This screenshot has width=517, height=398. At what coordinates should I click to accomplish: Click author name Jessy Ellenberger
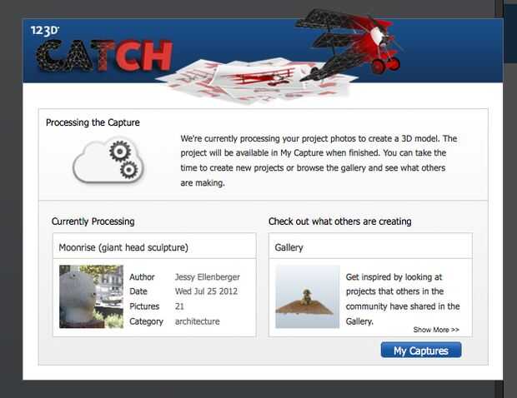click(208, 277)
